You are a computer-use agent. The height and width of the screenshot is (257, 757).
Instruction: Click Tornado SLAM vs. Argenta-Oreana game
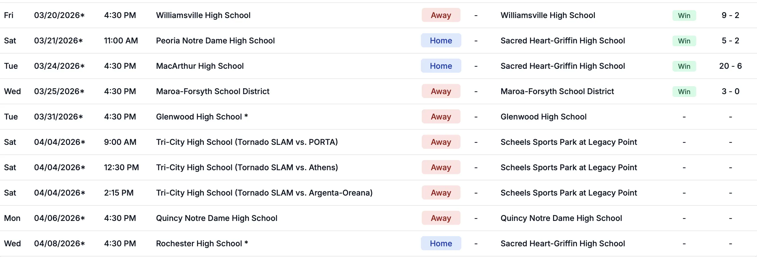tap(264, 193)
